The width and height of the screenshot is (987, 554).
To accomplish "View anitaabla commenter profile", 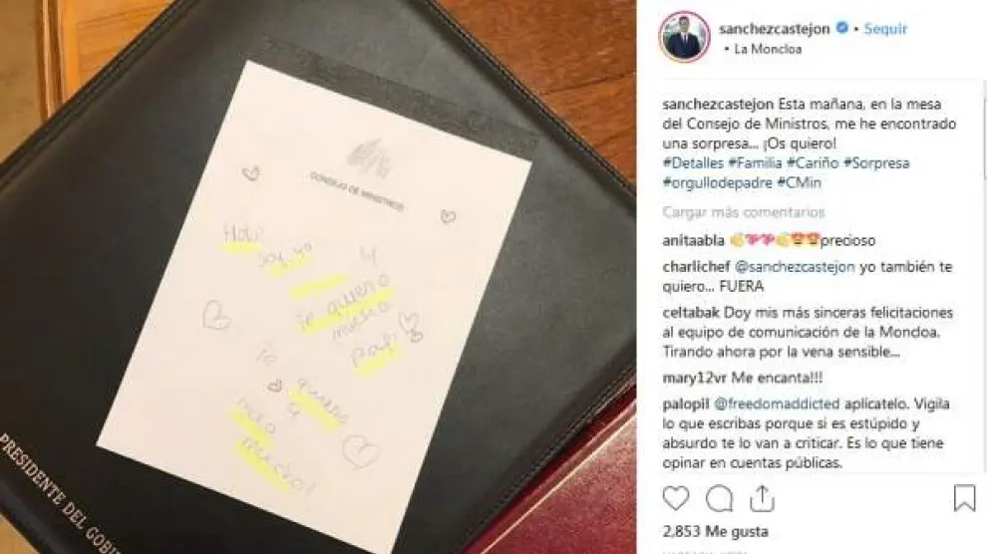I will pos(693,240).
